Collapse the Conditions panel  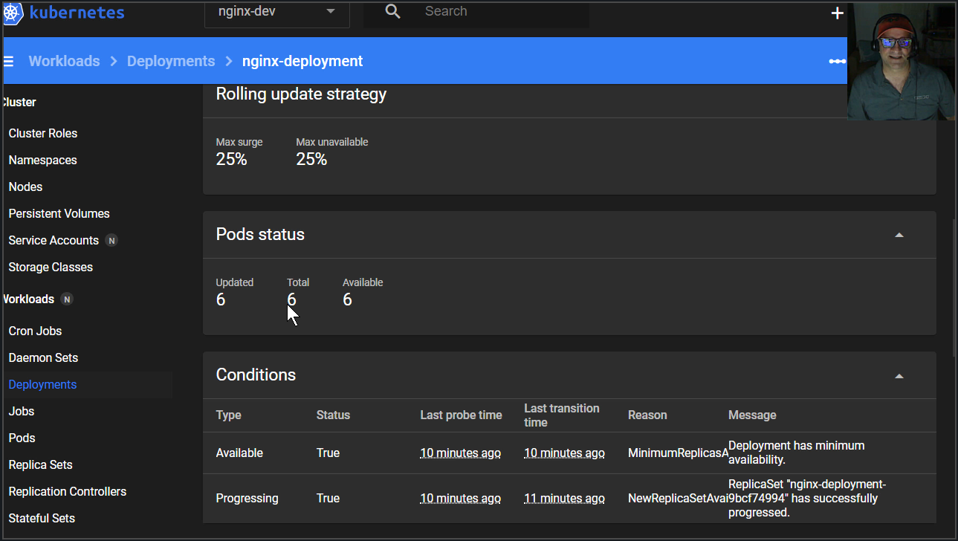tap(899, 375)
